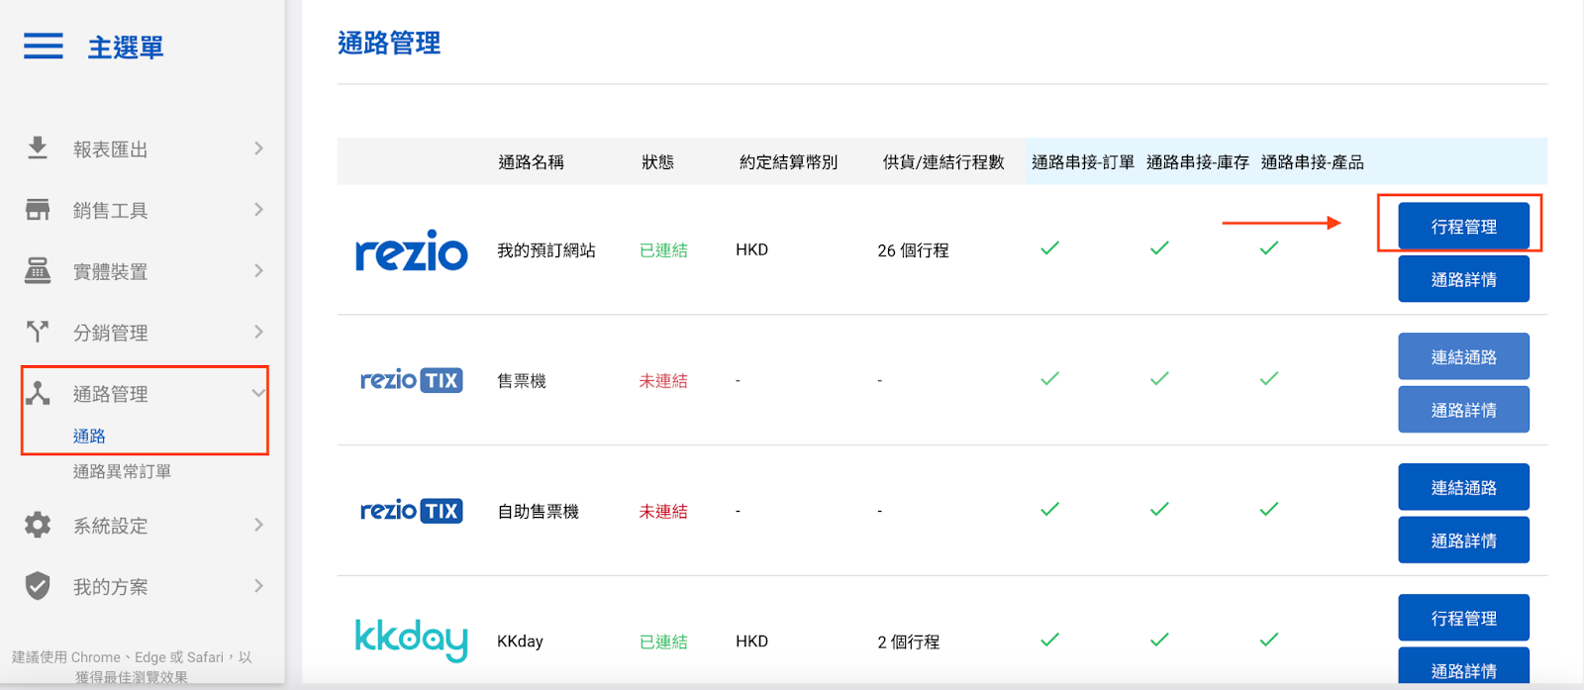Click the 未連結 status of 自助售票機

pos(663,512)
